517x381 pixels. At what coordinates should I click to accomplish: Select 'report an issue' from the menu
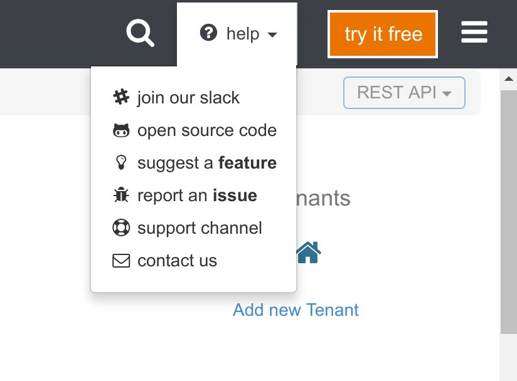pos(197,195)
